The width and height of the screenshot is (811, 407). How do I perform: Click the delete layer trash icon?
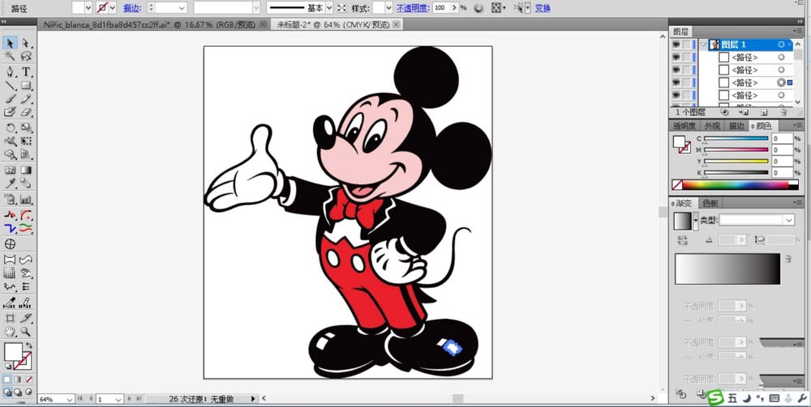(x=783, y=112)
